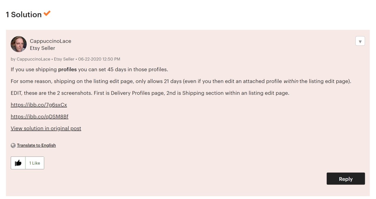Click the orange solution checkmark icon

pos(47,13)
